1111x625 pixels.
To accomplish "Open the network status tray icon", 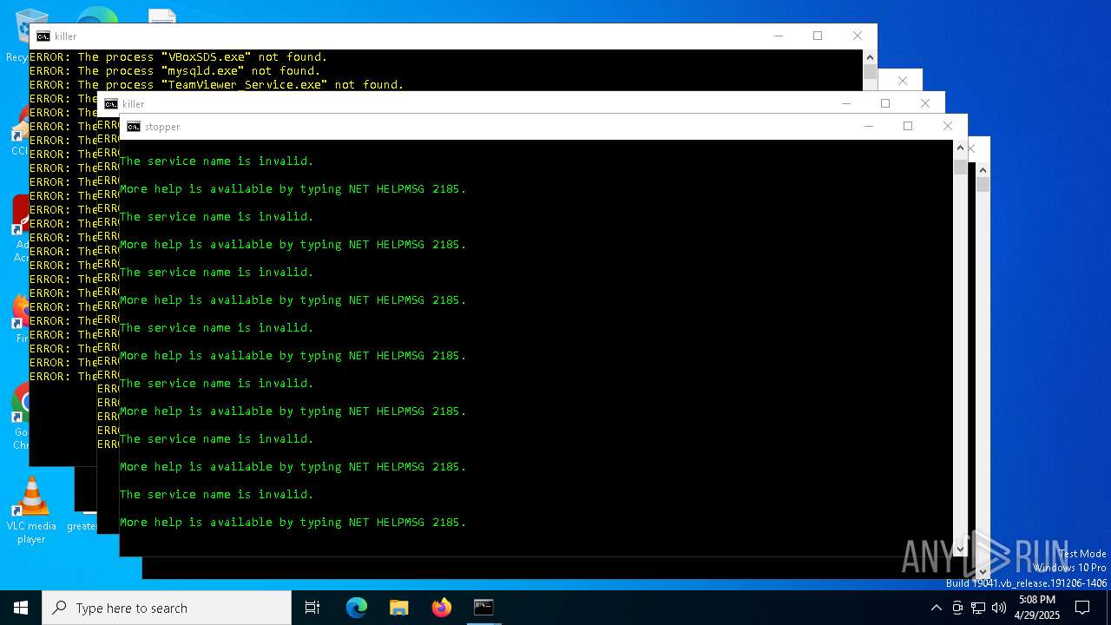I will click(x=978, y=608).
